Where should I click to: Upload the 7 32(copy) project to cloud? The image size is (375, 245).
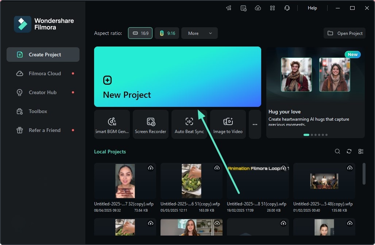coord(151,168)
